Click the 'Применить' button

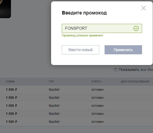click(x=123, y=50)
